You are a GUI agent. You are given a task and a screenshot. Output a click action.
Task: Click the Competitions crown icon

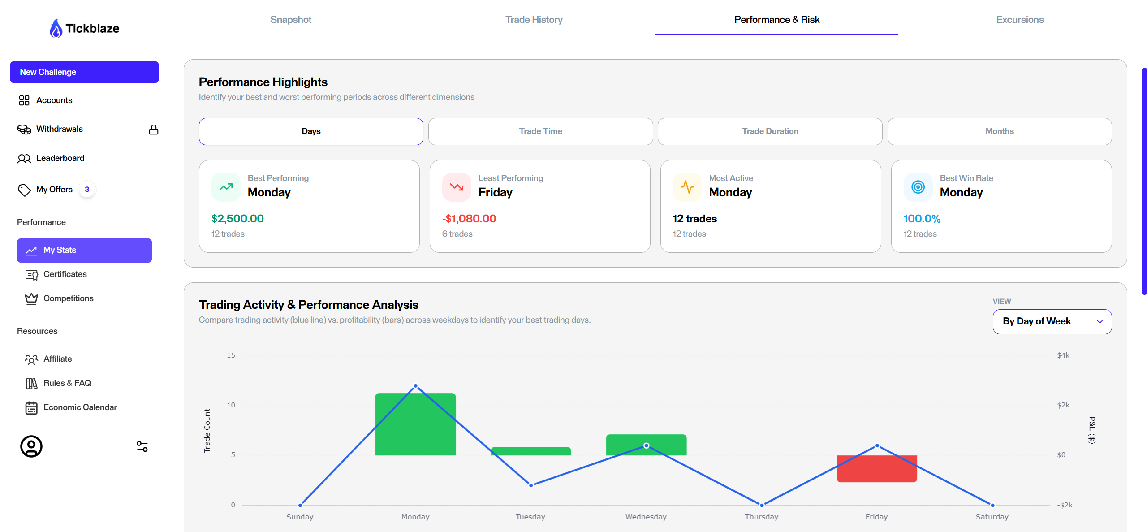pyautogui.click(x=31, y=299)
